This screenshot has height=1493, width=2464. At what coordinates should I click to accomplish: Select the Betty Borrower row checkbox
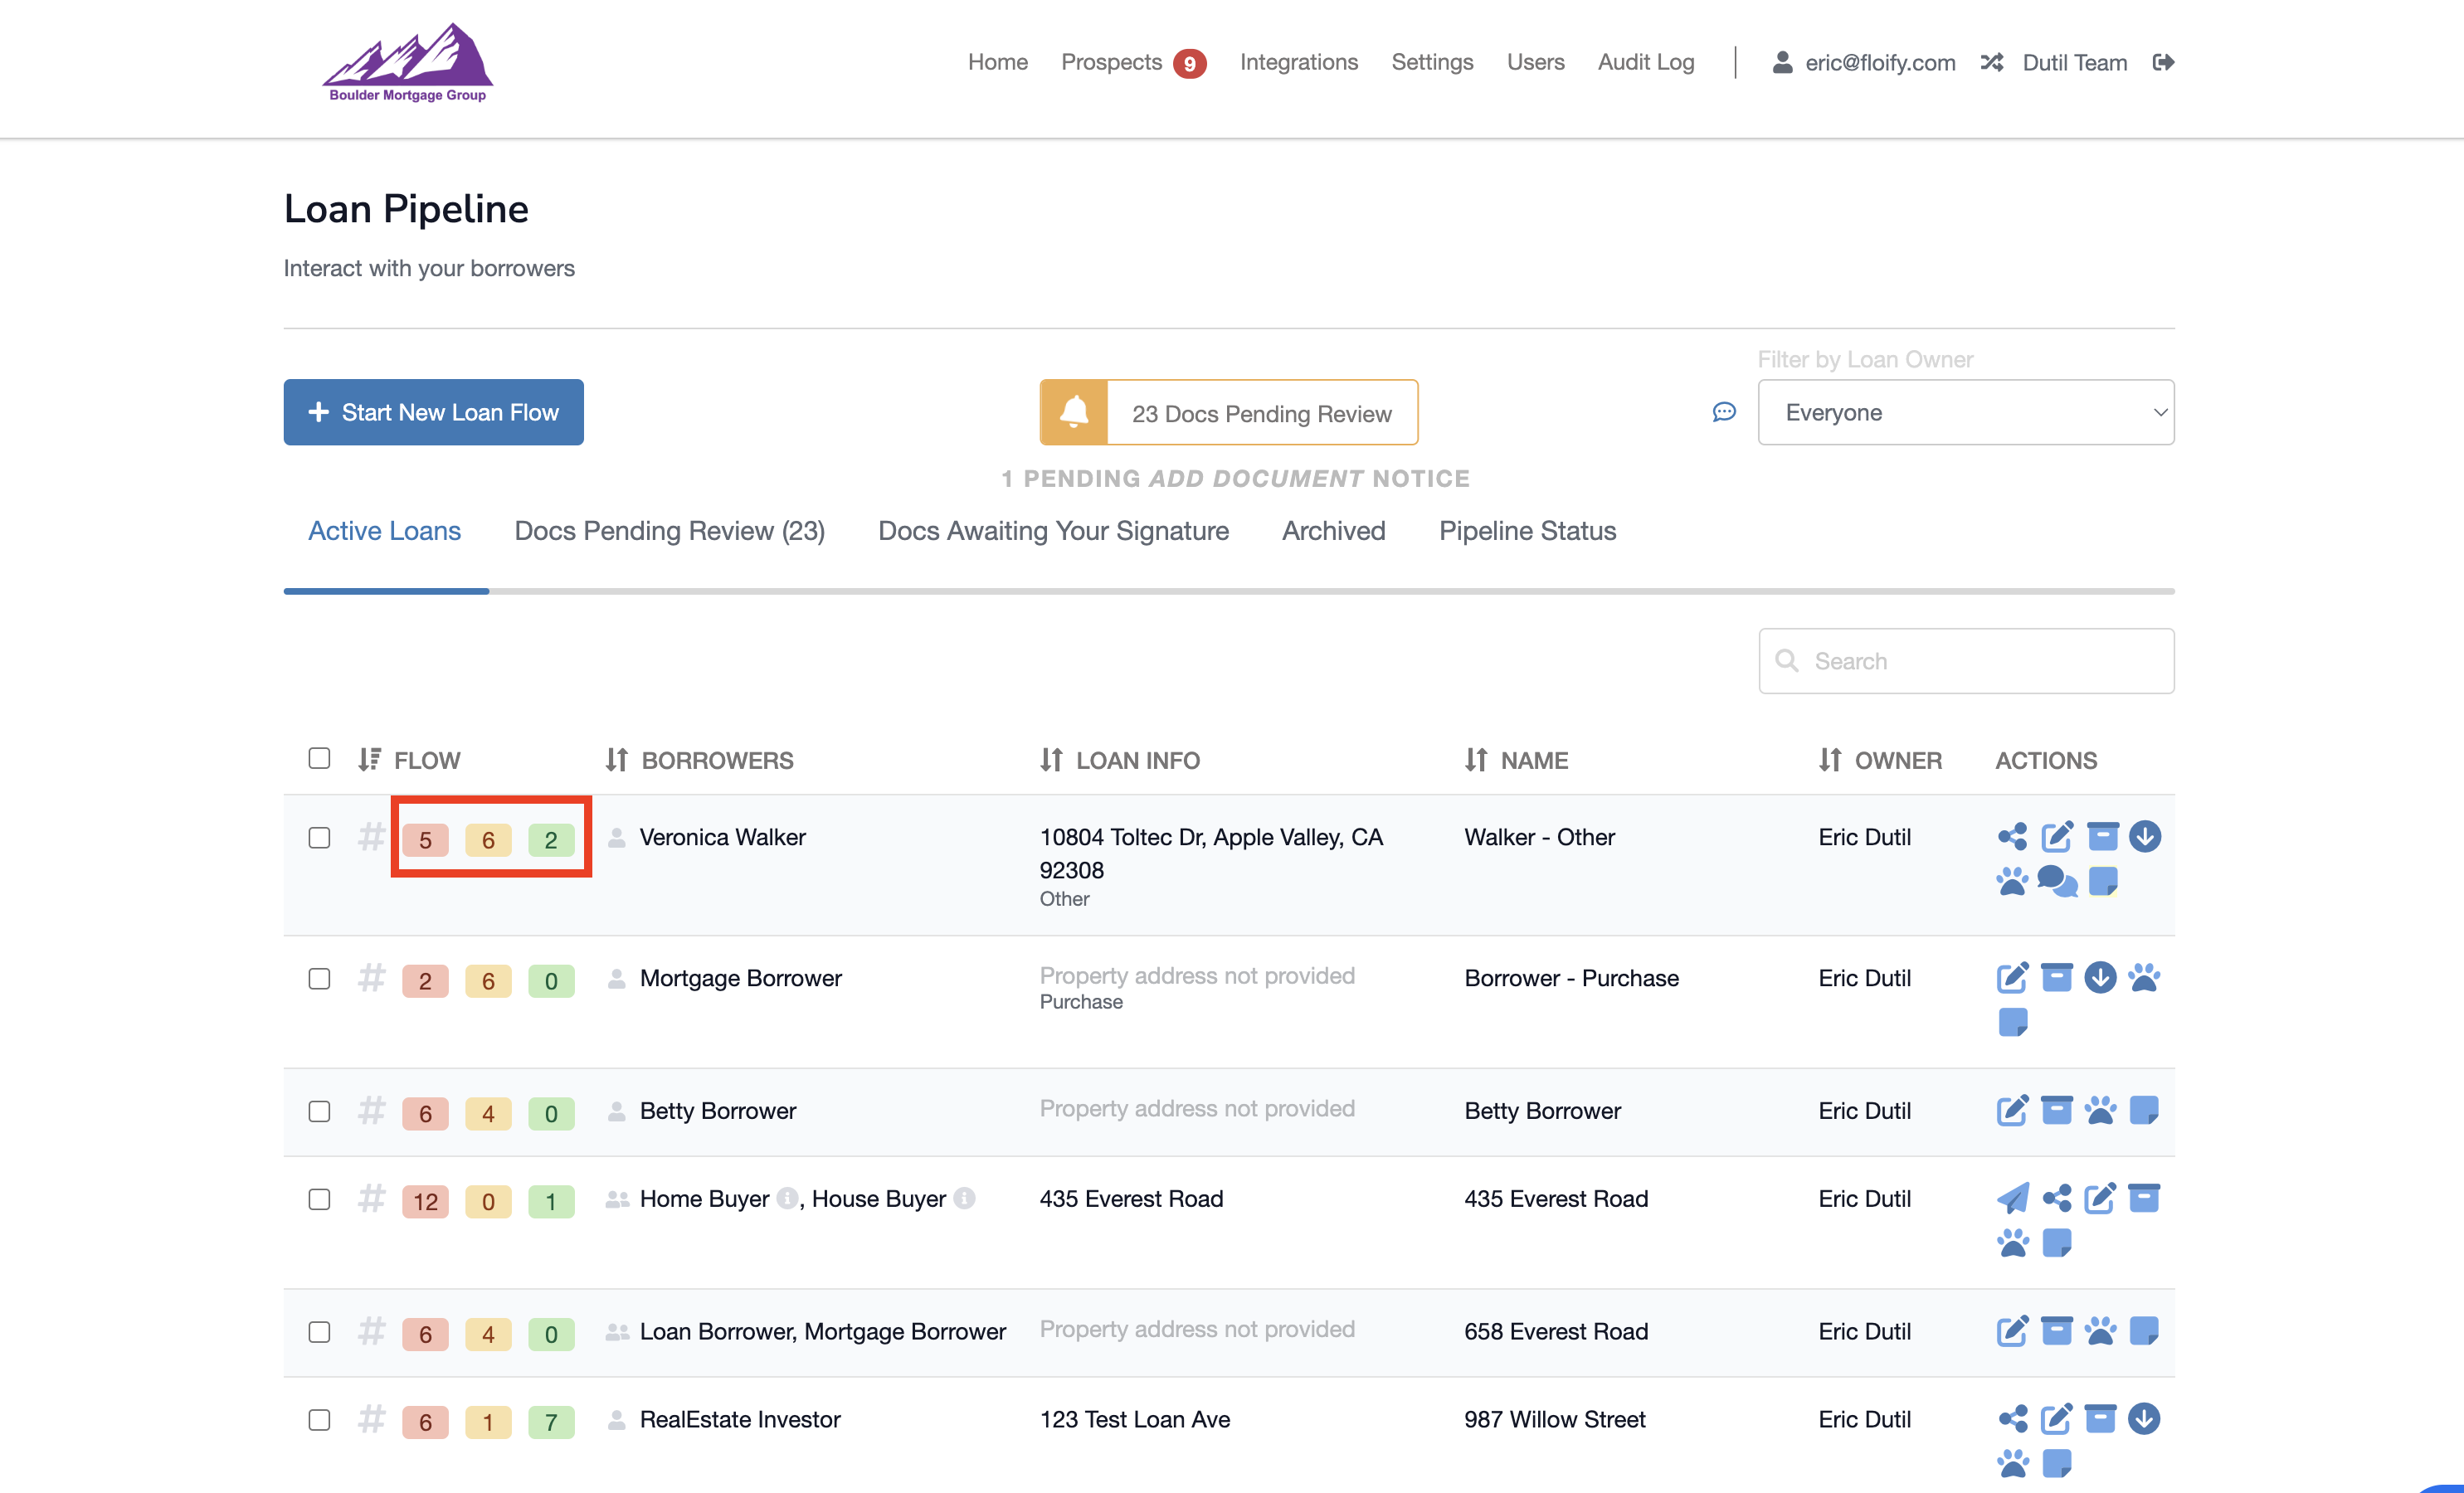[x=319, y=1111]
